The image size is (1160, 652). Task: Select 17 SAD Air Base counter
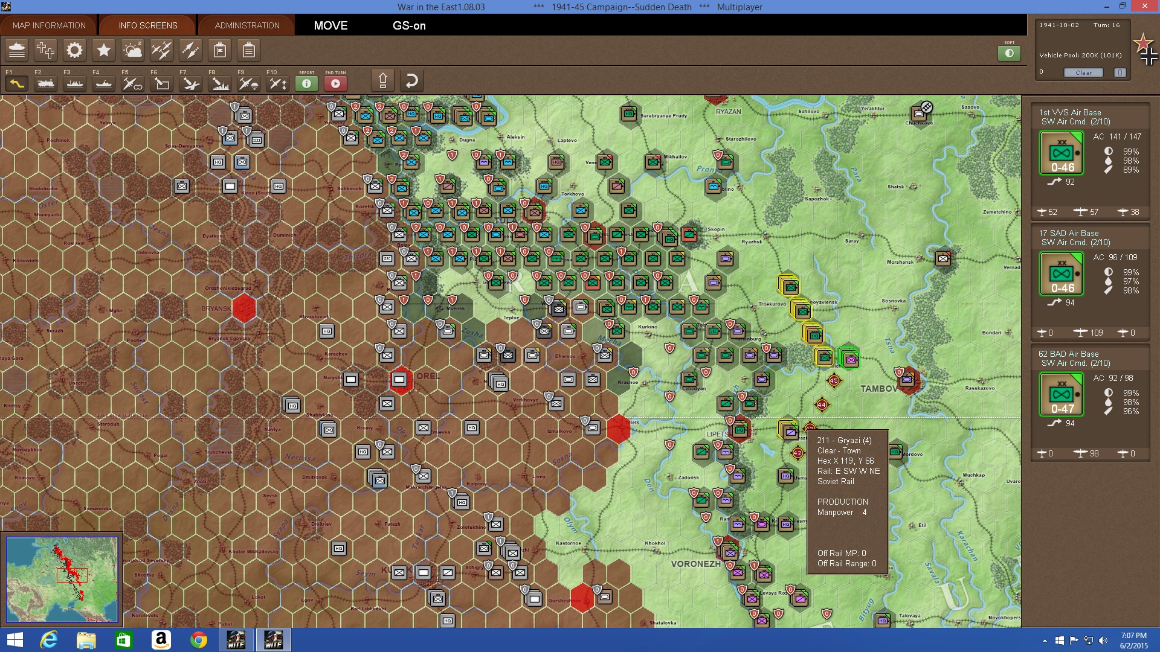click(x=1062, y=273)
